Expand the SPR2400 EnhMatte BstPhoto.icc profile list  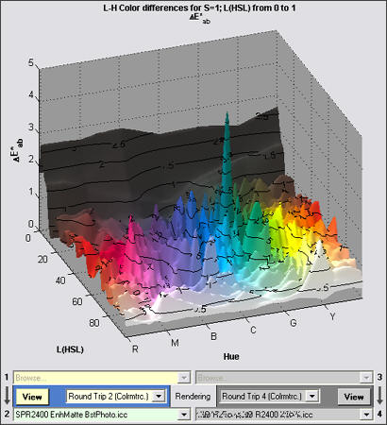tap(184, 415)
